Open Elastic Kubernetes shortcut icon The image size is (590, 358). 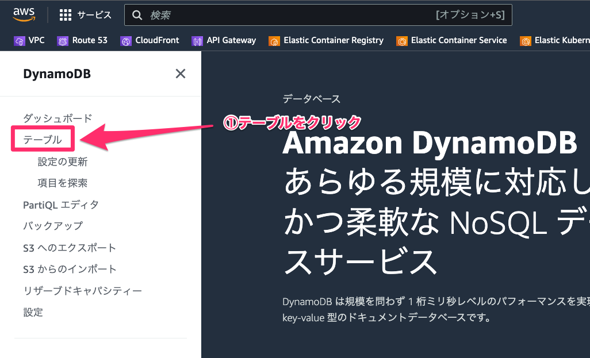click(x=525, y=41)
